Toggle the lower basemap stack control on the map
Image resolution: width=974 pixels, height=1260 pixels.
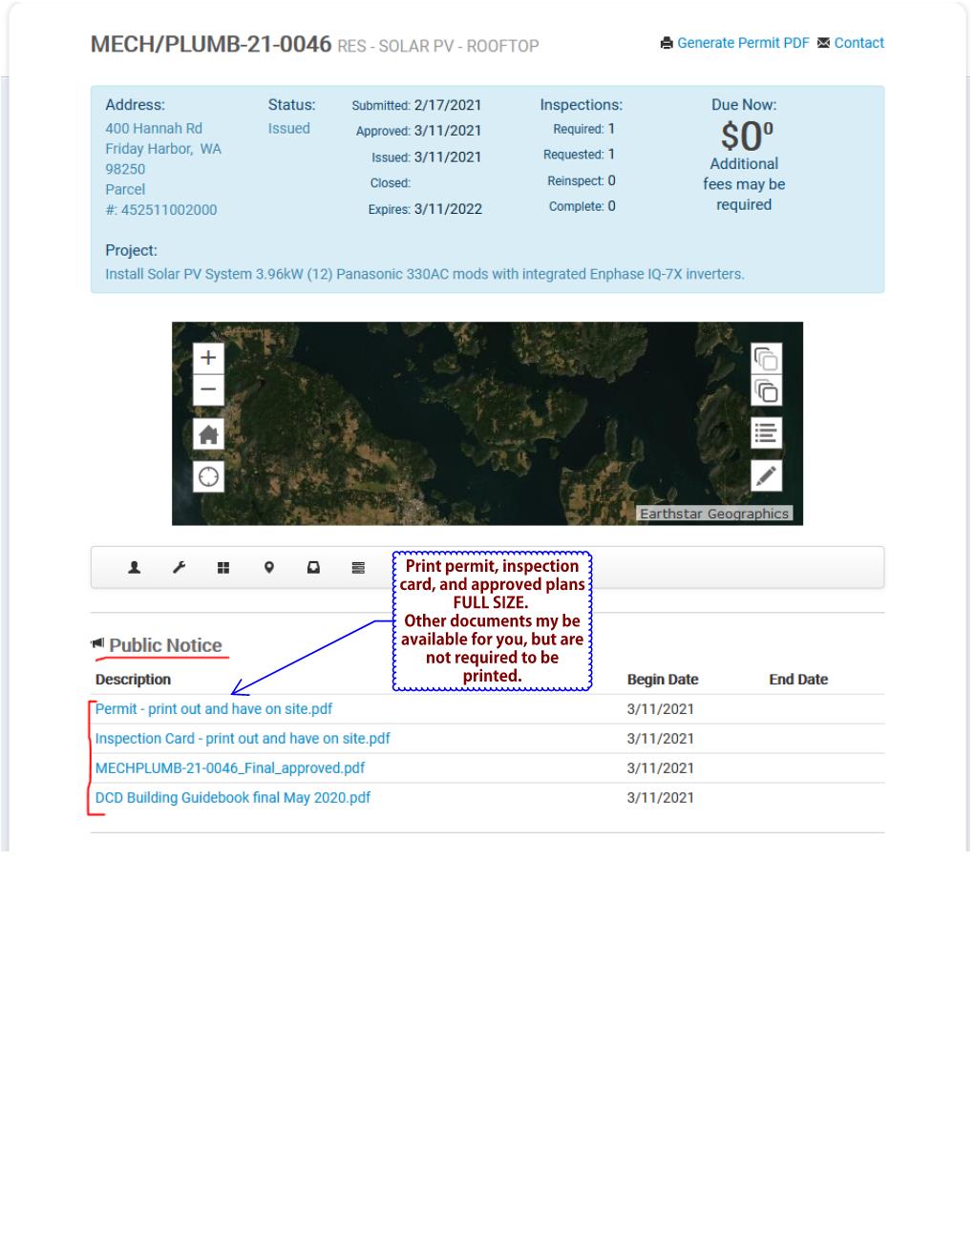[767, 390]
